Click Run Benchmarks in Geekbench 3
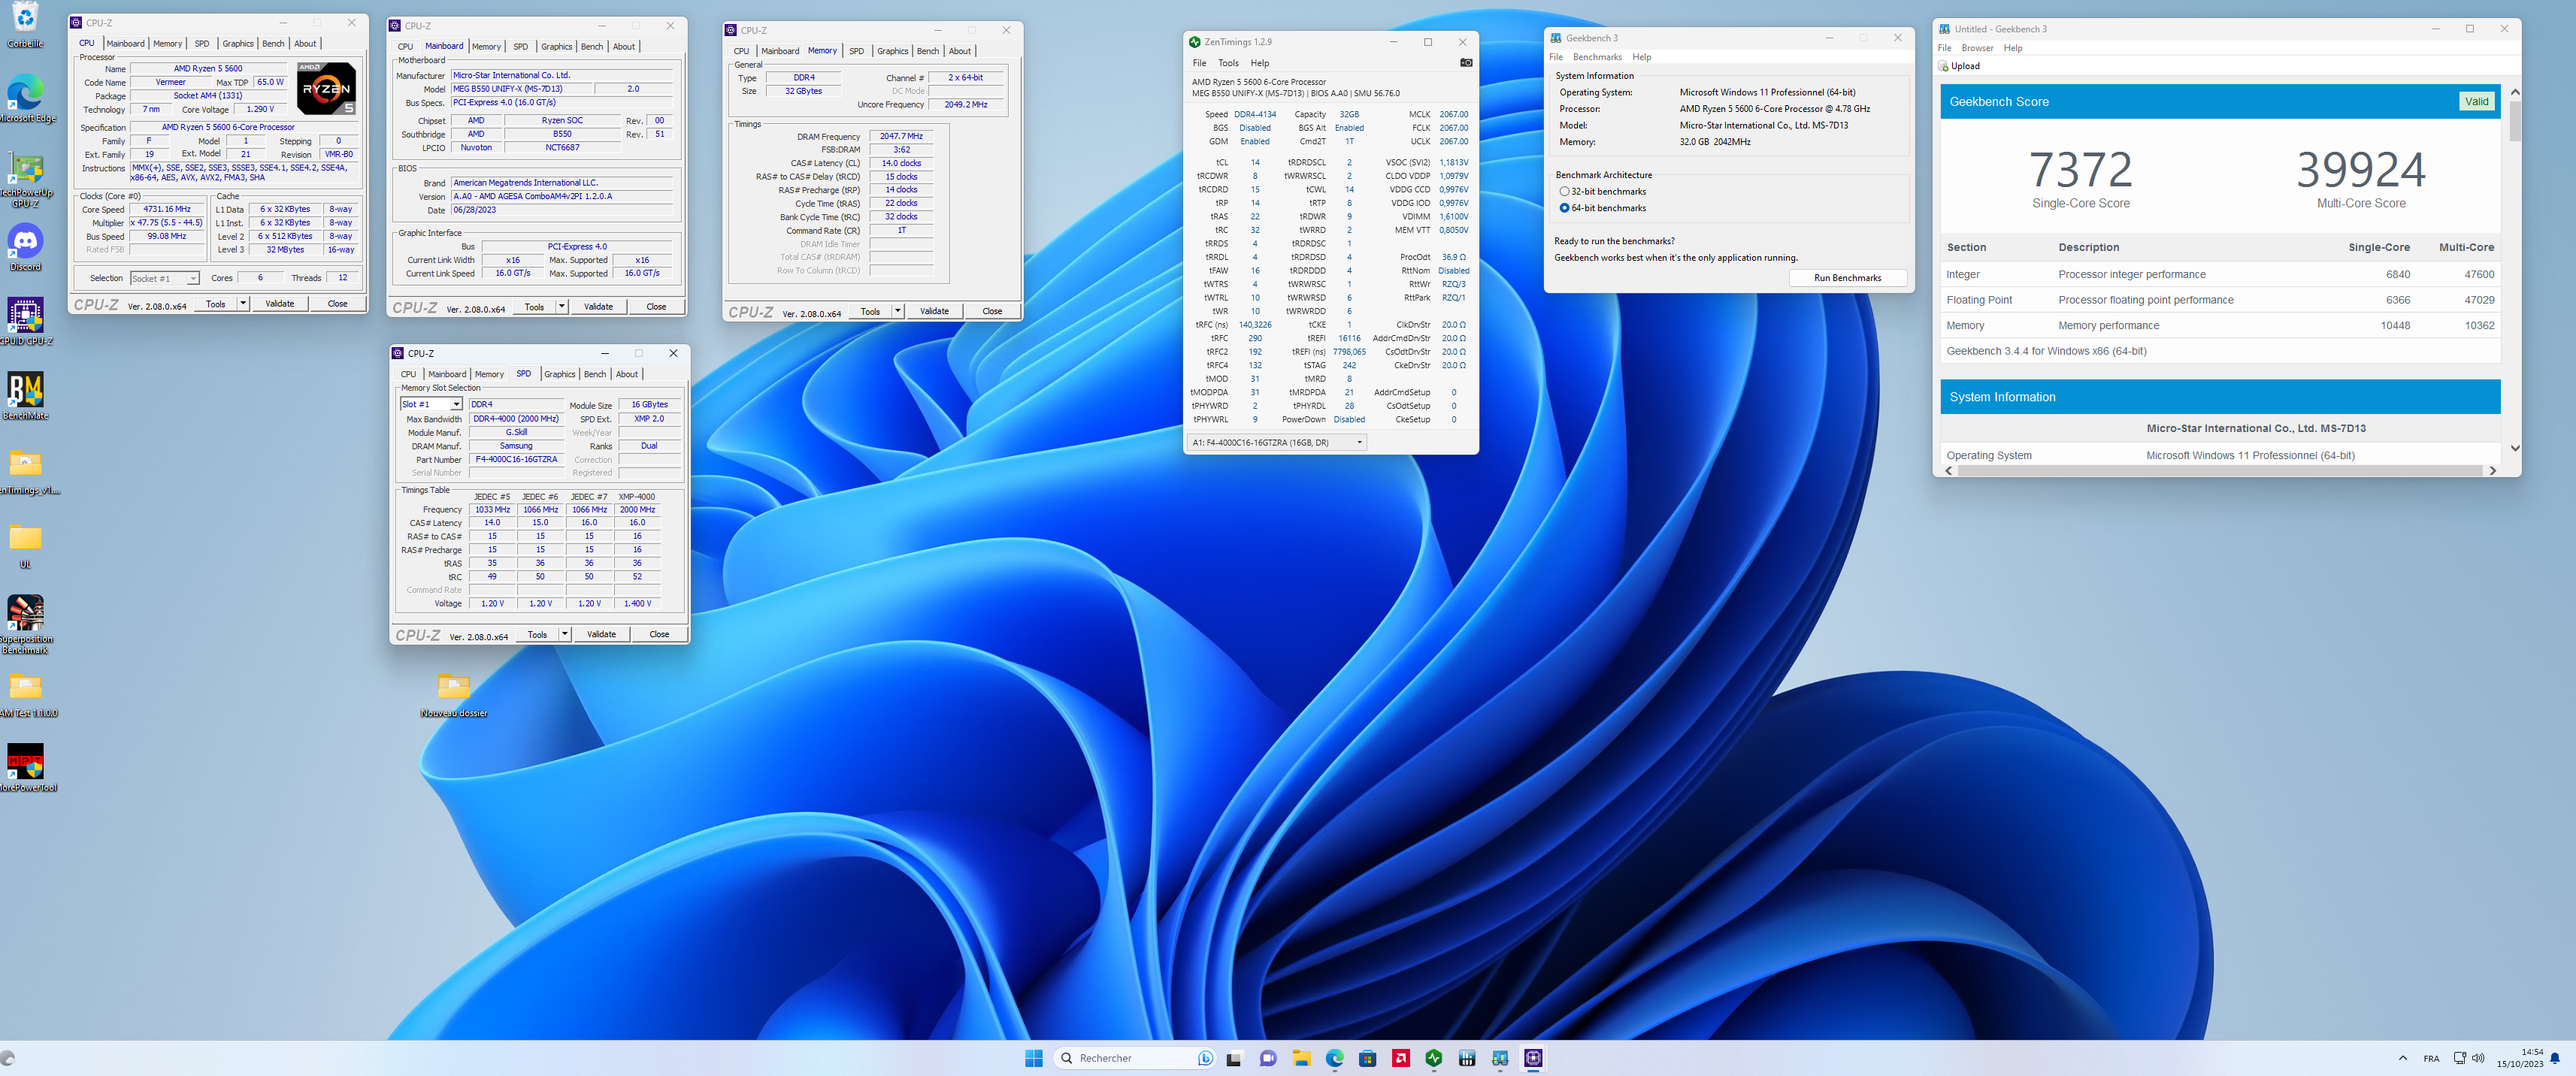Image resolution: width=2576 pixels, height=1076 pixels. click(x=1847, y=278)
